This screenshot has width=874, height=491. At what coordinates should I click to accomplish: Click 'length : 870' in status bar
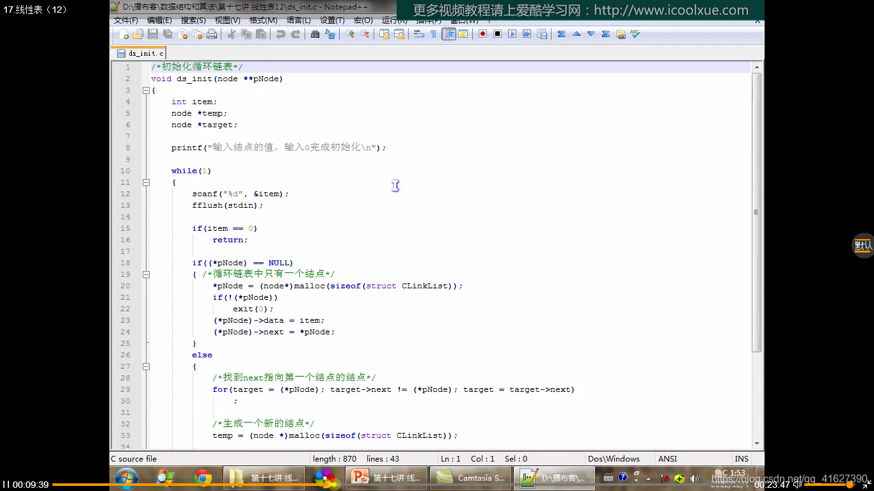pyautogui.click(x=335, y=458)
